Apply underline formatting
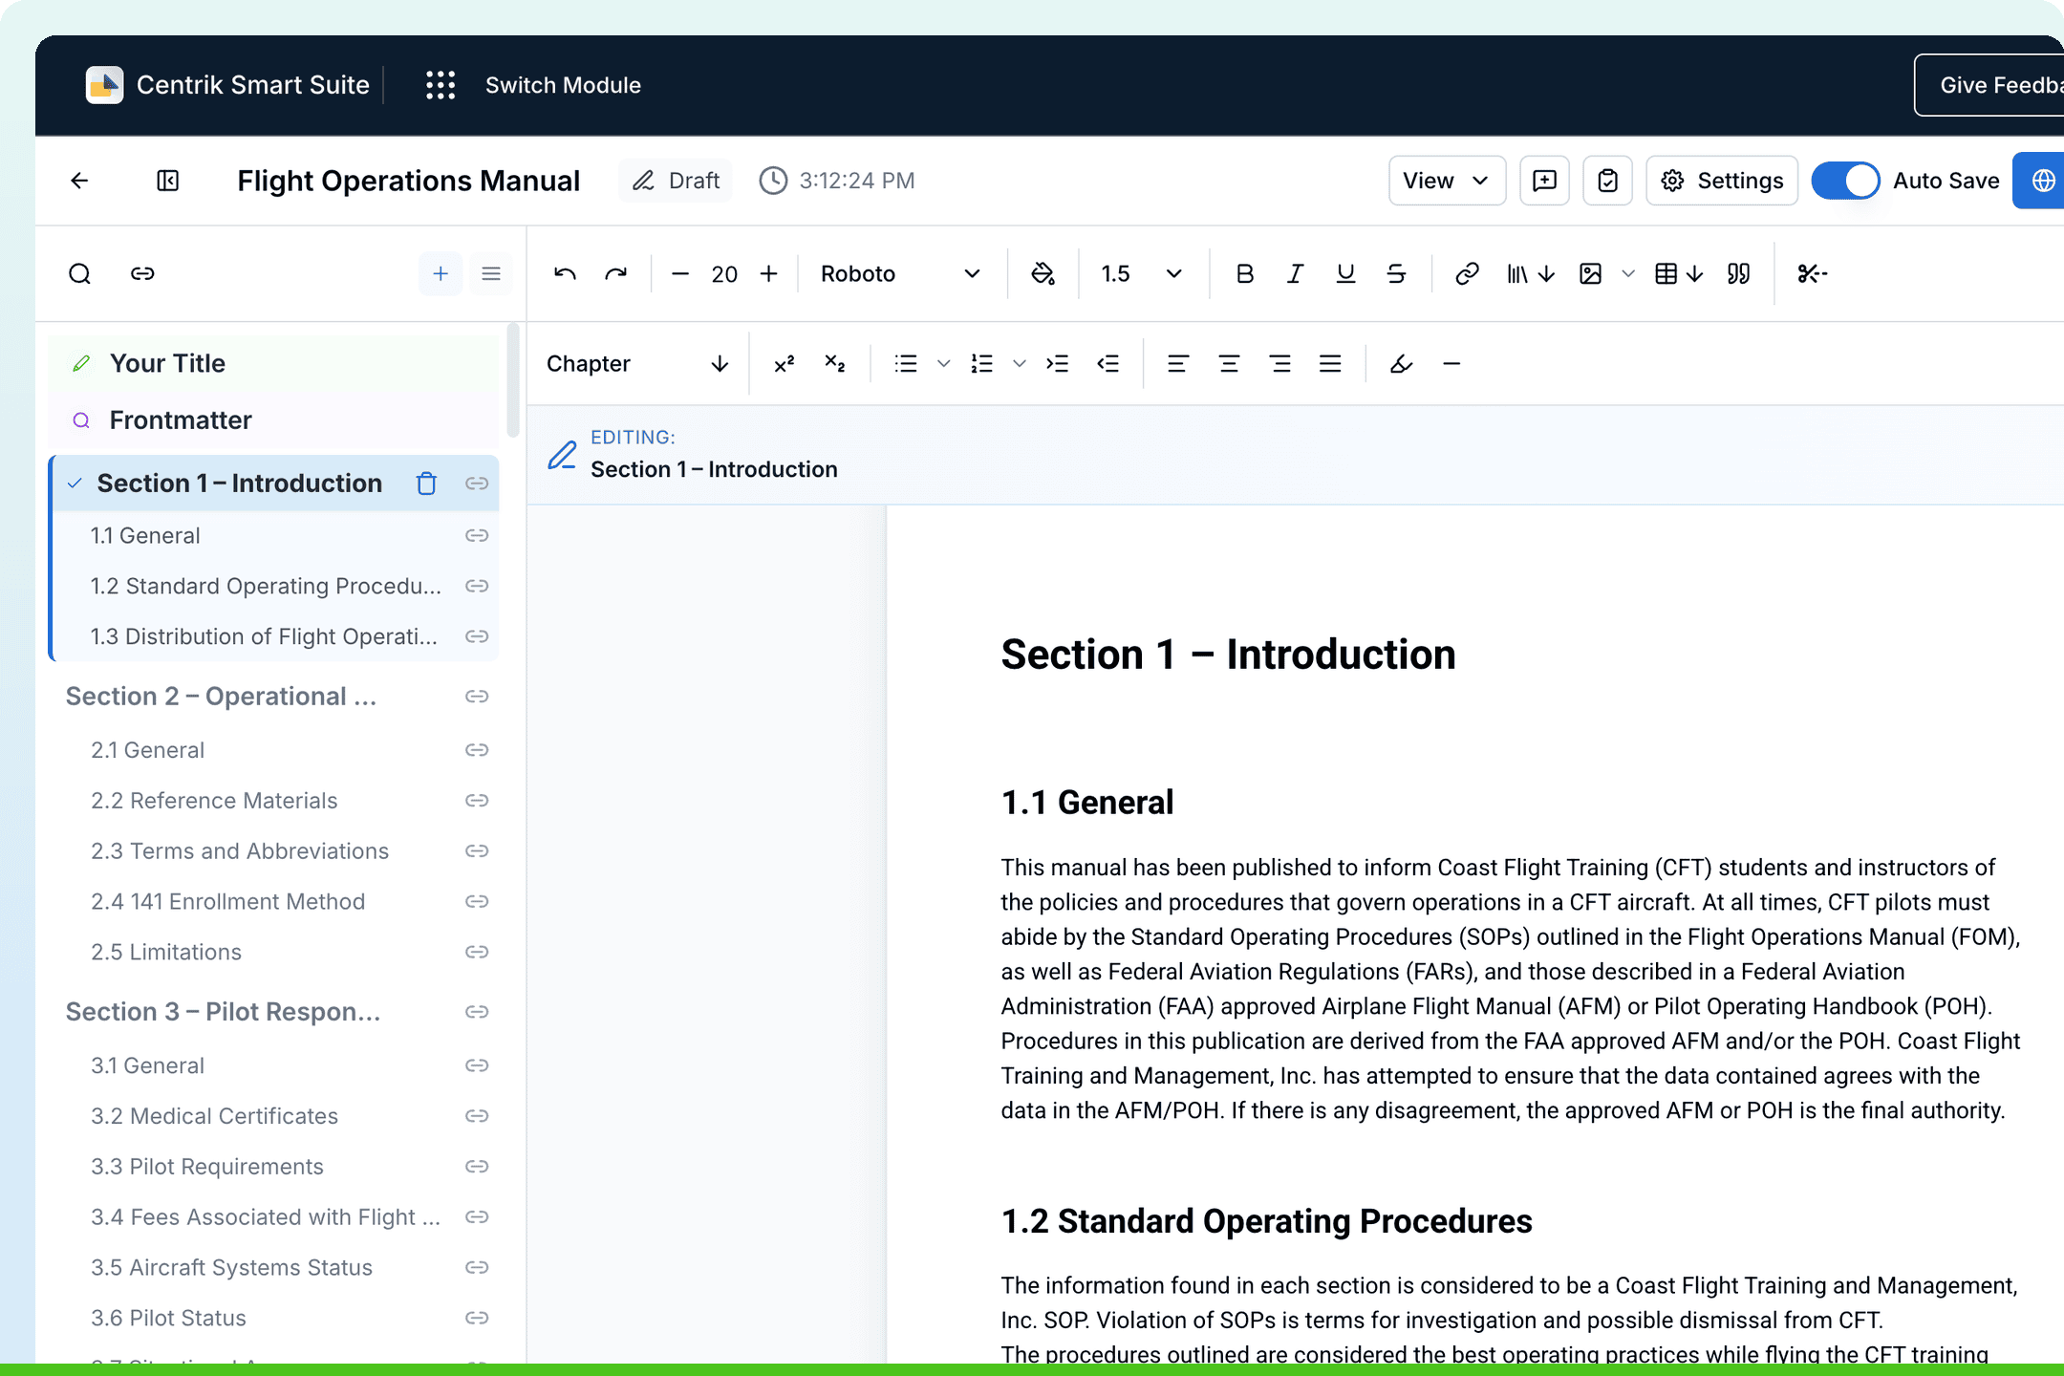Image resolution: width=2064 pixels, height=1376 pixels. 1345,274
